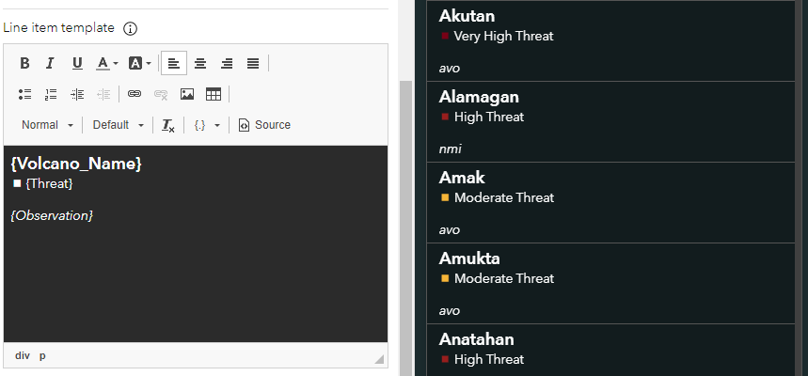This screenshot has width=808, height=376.
Task: Click the panel vertical scrollbar
Action: click(x=406, y=227)
